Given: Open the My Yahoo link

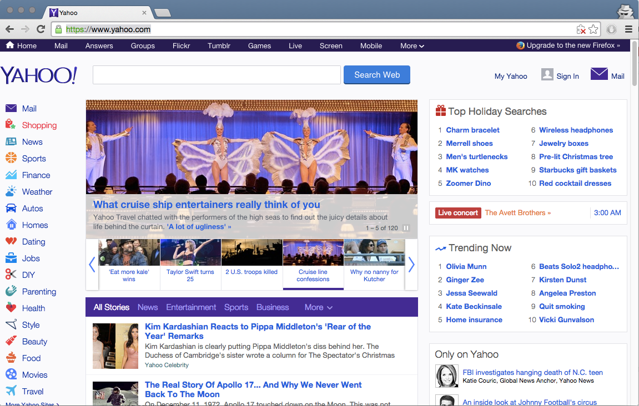Looking at the screenshot, I should pos(511,76).
